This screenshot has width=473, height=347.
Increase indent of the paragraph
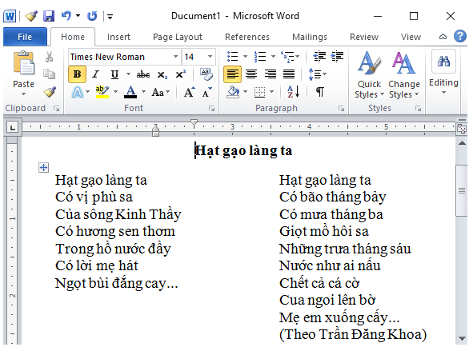pos(337,57)
